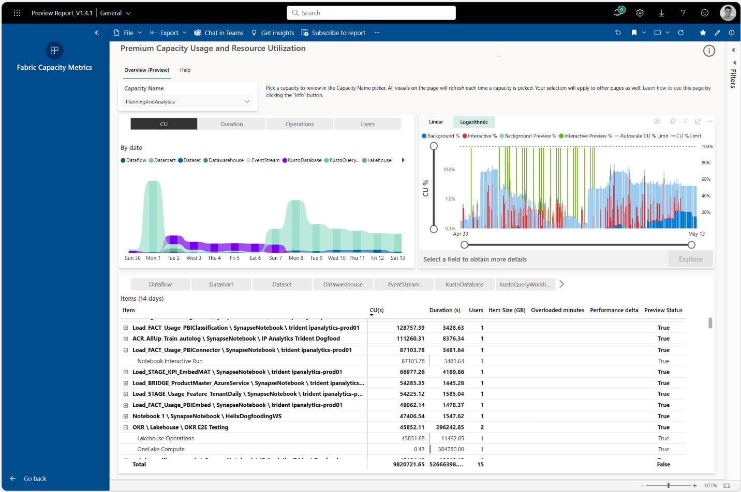741x492 pixels.
Task: Favorite the report with star icon
Action: pyautogui.click(x=703, y=33)
